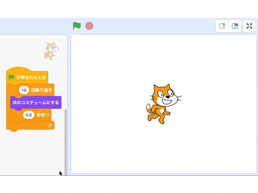
Task: Click the green flag icon inside hat block
Action: [12, 77]
